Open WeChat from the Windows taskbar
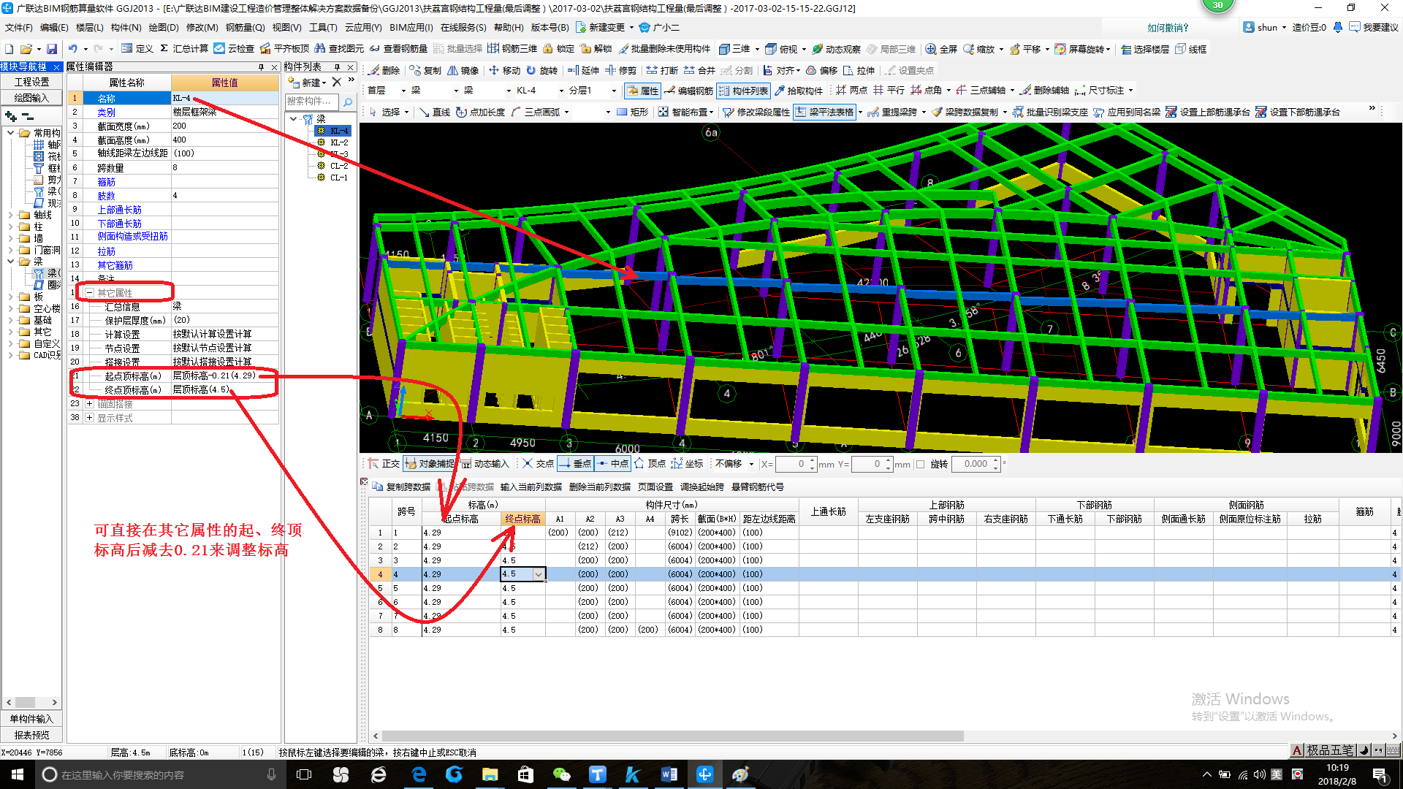Viewport: 1403px width, 789px height. 561,774
